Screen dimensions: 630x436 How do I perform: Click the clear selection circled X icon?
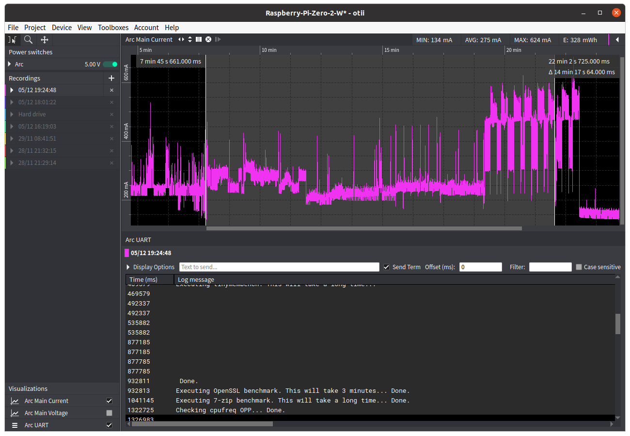(x=208, y=40)
